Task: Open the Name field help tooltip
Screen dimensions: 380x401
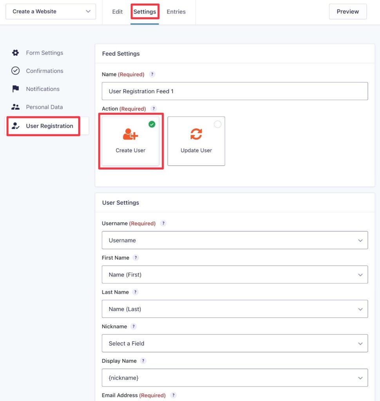Action: tap(152, 74)
